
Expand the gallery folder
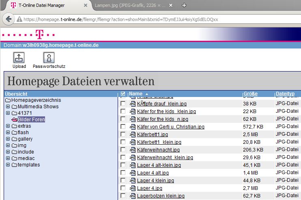point(8,139)
